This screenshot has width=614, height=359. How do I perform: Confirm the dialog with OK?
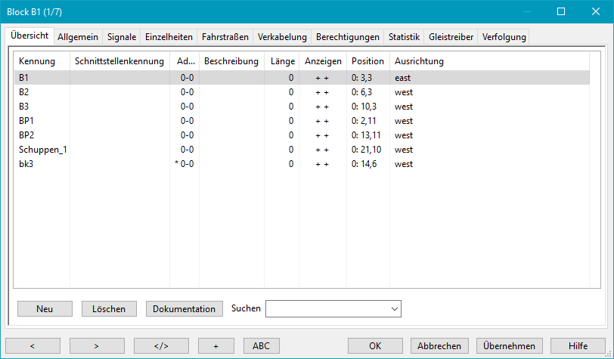375,345
